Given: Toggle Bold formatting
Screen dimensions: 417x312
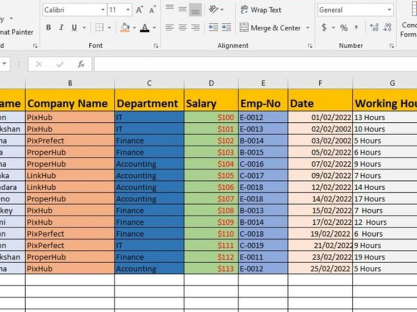Looking at the screenshot, I should (48, 27).
